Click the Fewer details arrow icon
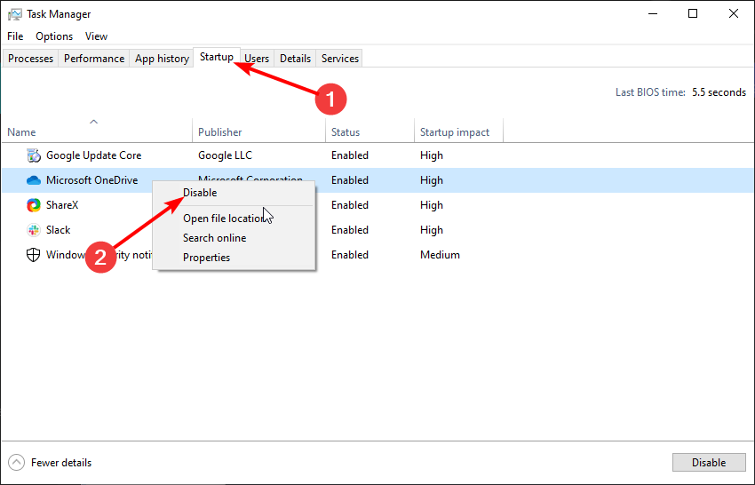Screen dimensions: 755x485 pos(16,463)
